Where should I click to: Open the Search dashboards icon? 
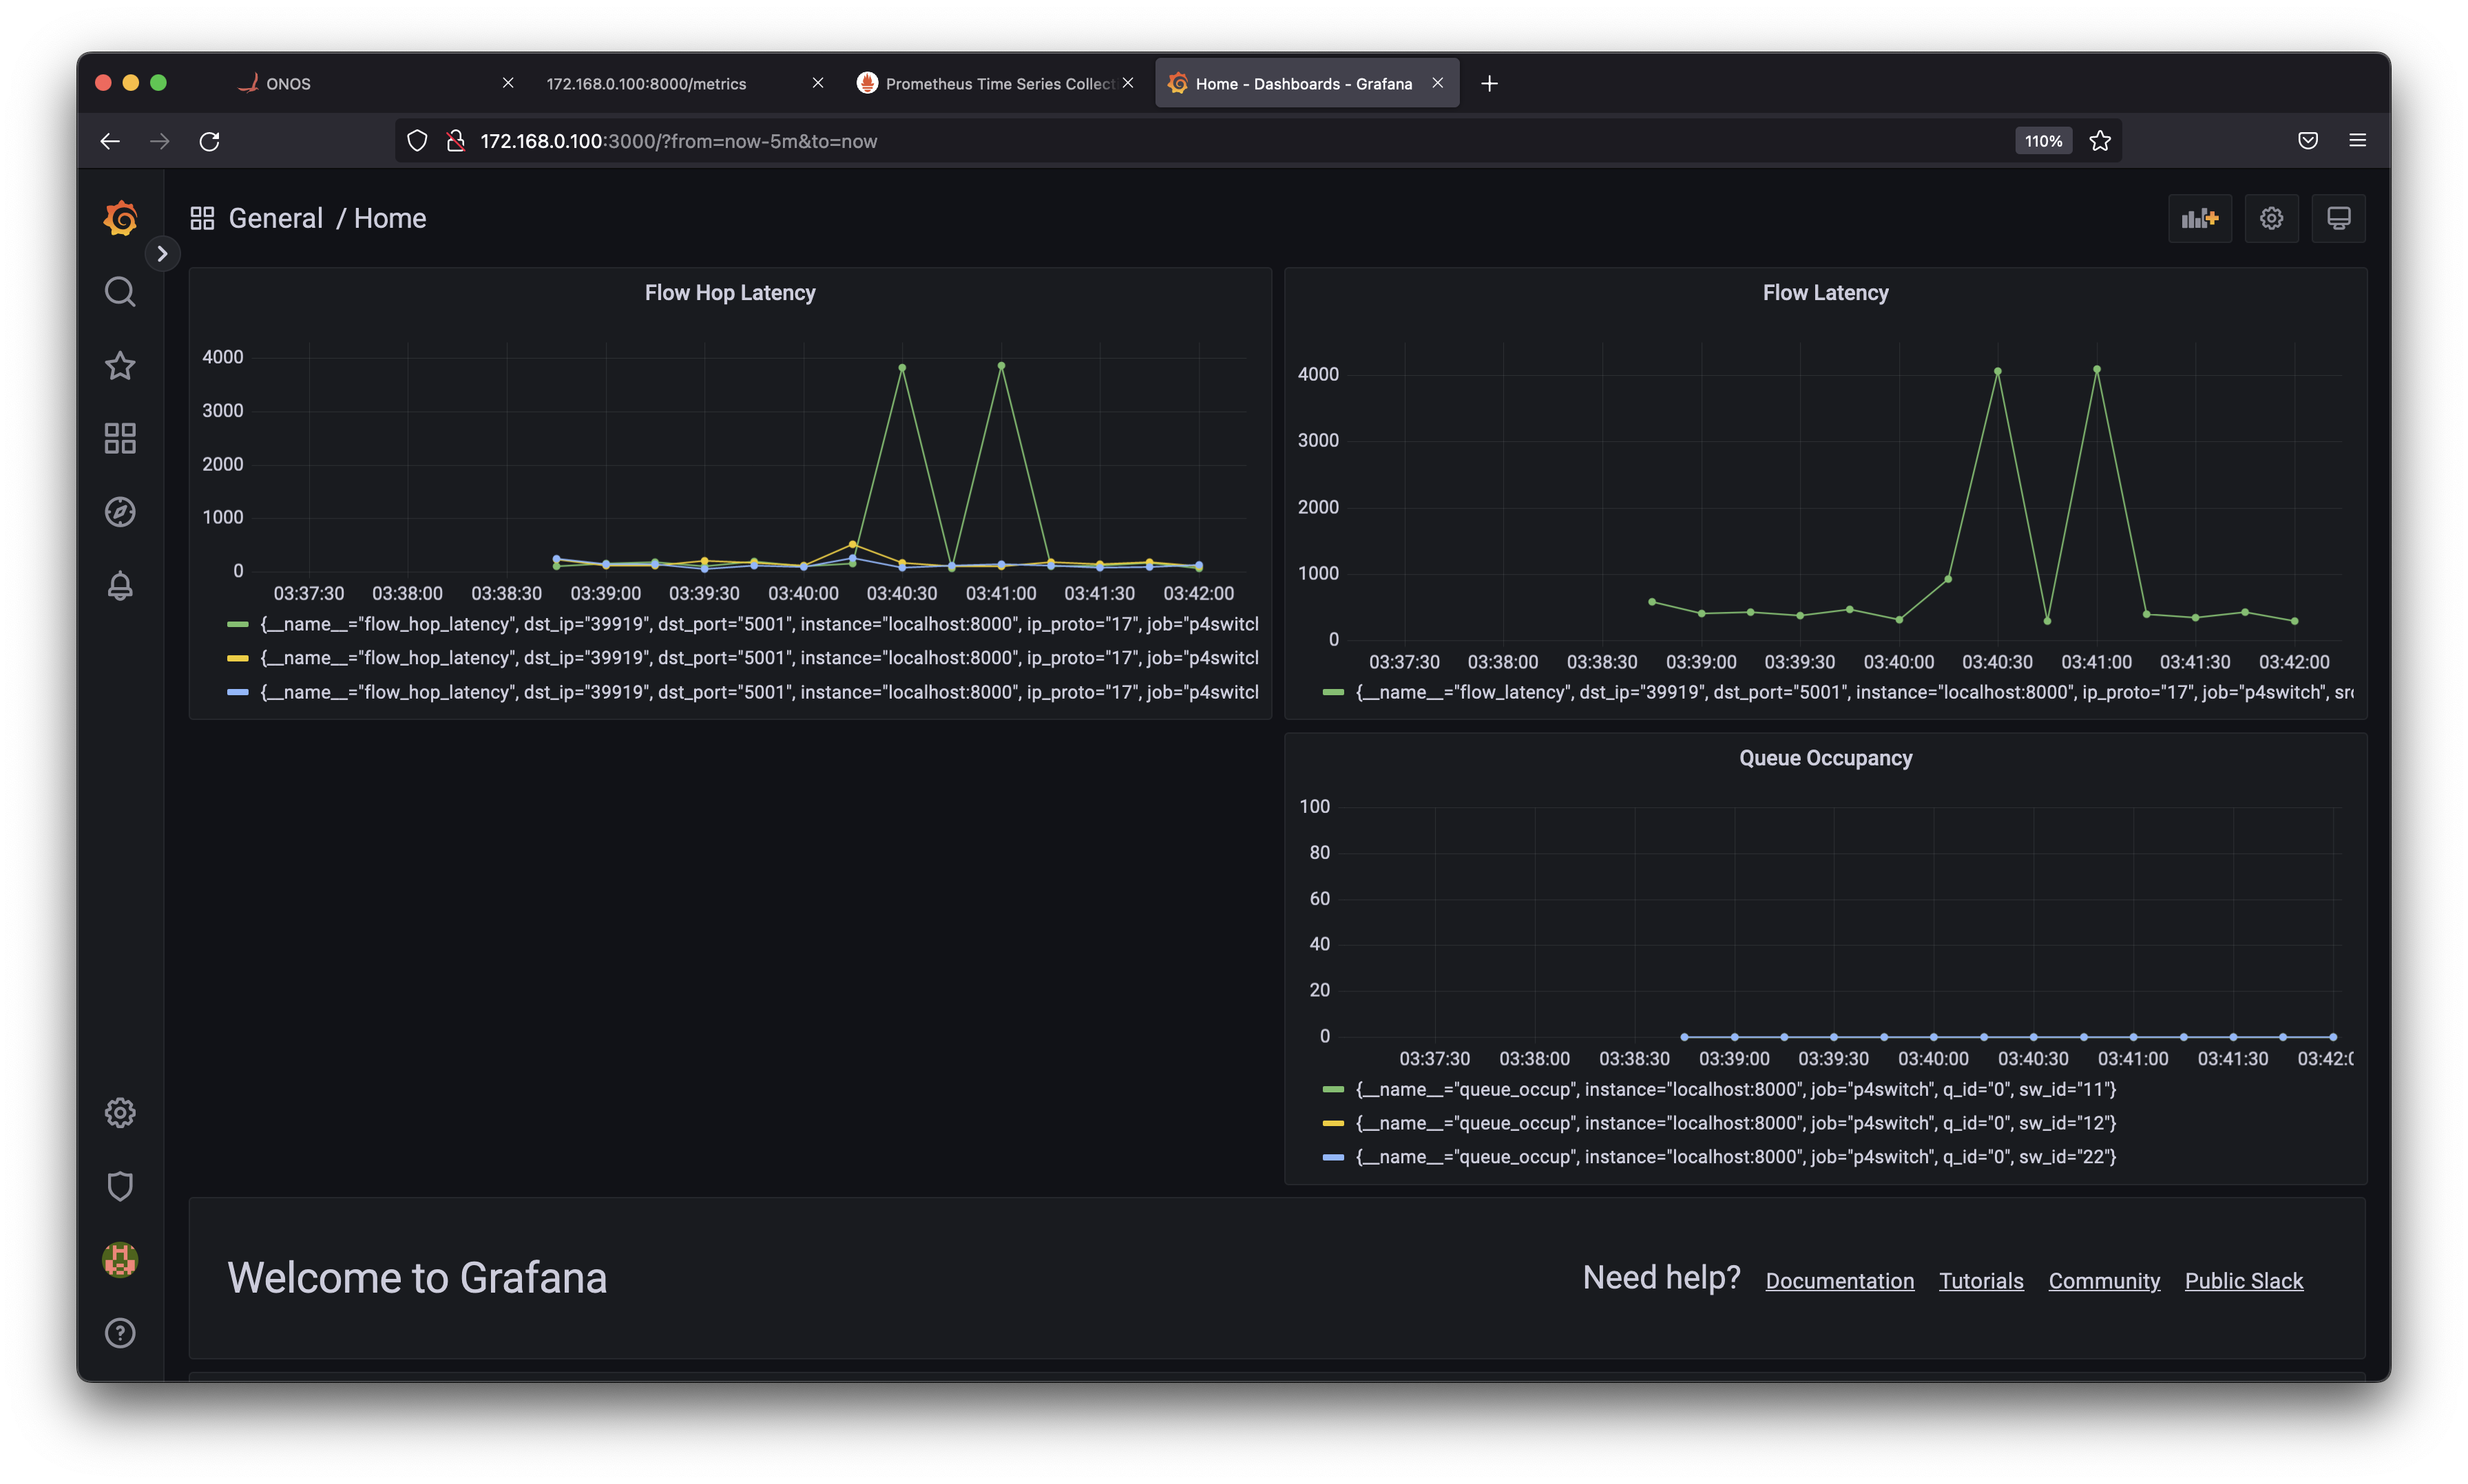pyautogui.click(x=120, y=292)
